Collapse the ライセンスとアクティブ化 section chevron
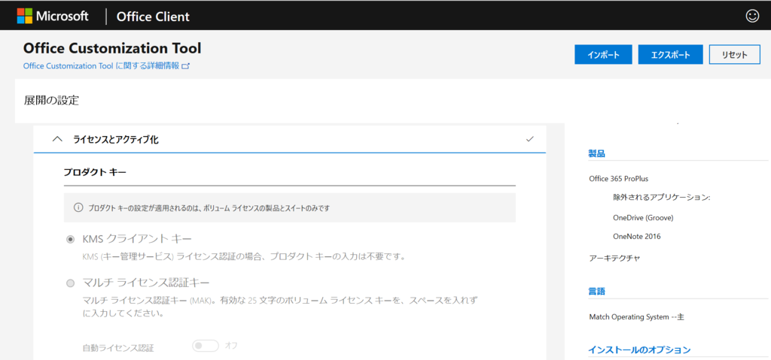Screen dimensions: 771x360 tap(57, 140)
